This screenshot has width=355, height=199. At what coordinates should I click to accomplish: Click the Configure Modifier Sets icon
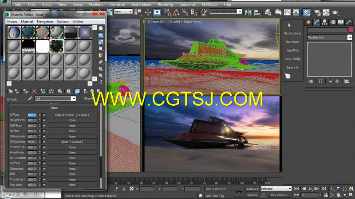347,81
